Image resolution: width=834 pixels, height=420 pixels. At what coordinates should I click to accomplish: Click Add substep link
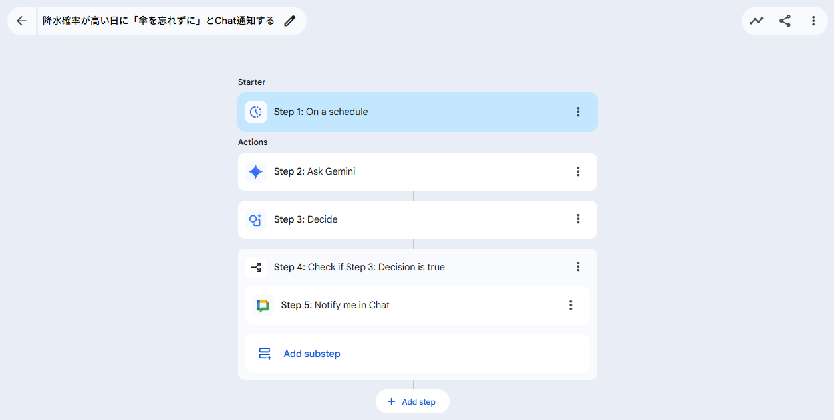tap(311, 354)
